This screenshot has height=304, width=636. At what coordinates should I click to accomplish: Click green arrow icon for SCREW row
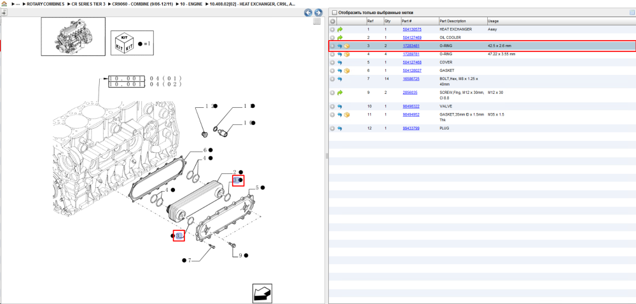(x=340, y=93)
